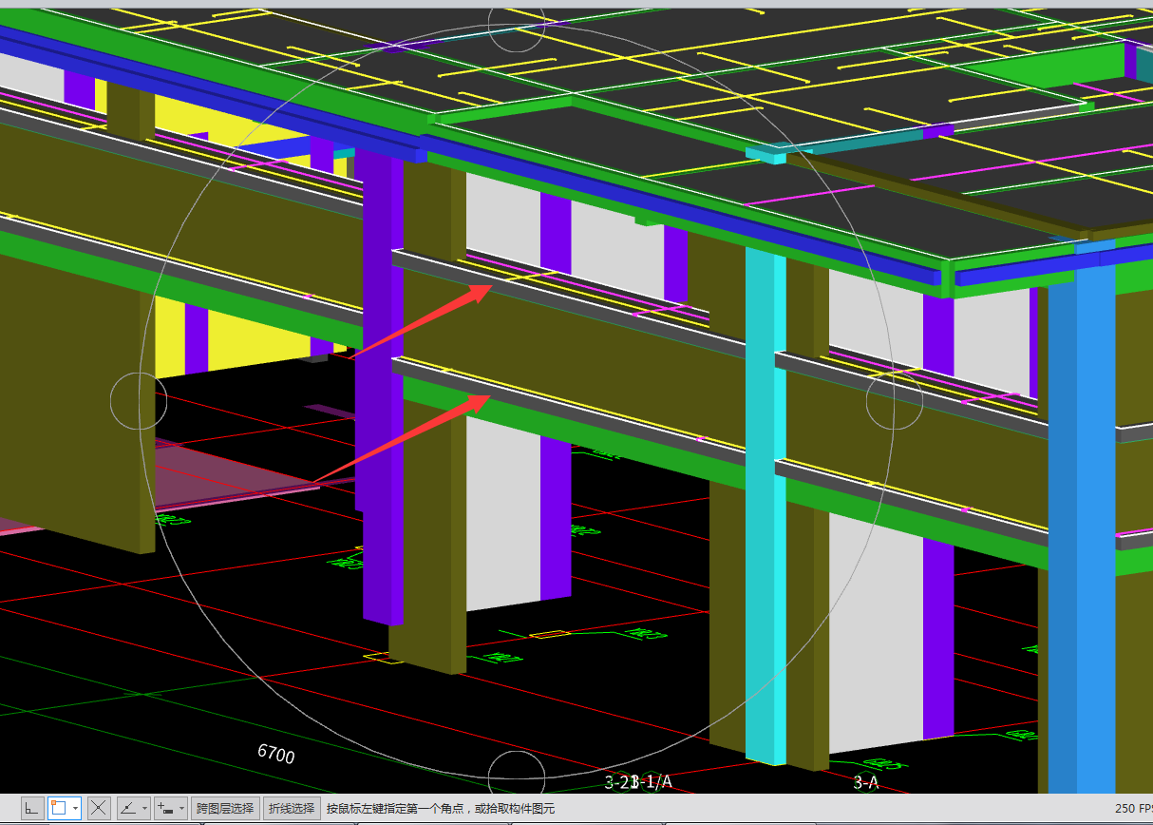Click the angle snap icon
The width and height of the screenshot is (1153, 825).
coord(127,808)
